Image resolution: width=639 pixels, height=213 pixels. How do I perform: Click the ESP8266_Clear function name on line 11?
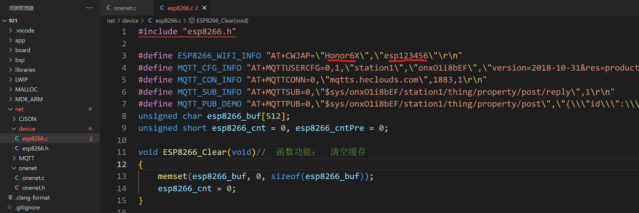[195, 152]
